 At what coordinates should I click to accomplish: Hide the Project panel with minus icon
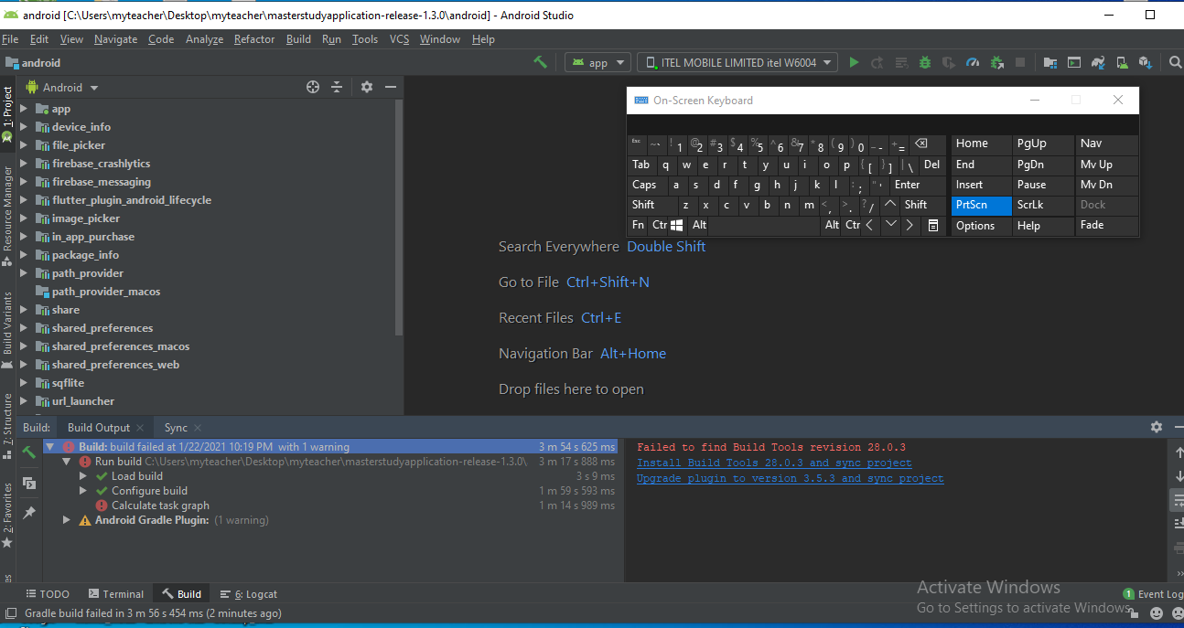click(x=391, y=87)
